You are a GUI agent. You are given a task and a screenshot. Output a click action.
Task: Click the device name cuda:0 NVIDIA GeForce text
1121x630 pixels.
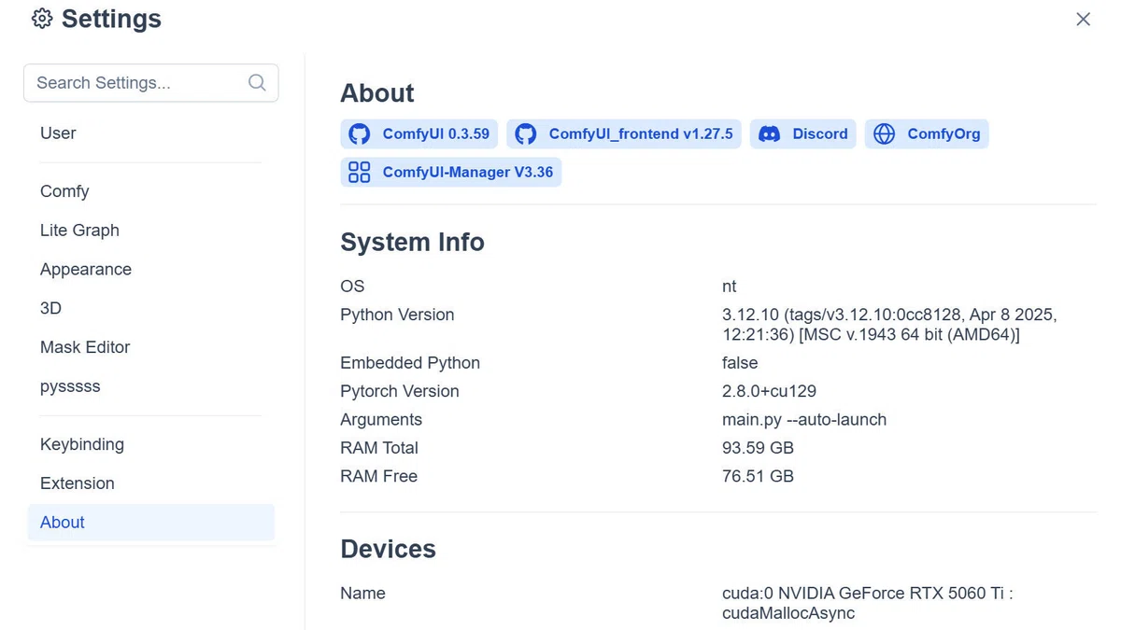pos(868,603)
